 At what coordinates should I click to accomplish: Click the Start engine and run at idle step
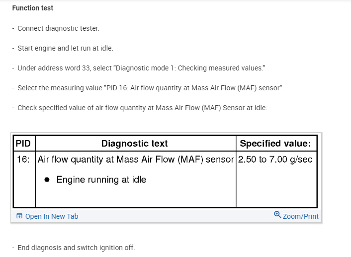pos(65,48)
